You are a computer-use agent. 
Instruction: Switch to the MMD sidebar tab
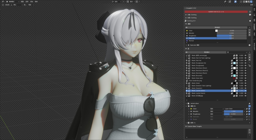[254, 34]
